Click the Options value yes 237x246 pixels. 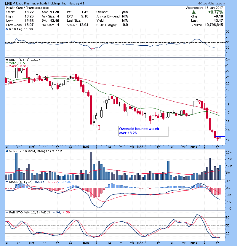125,12
